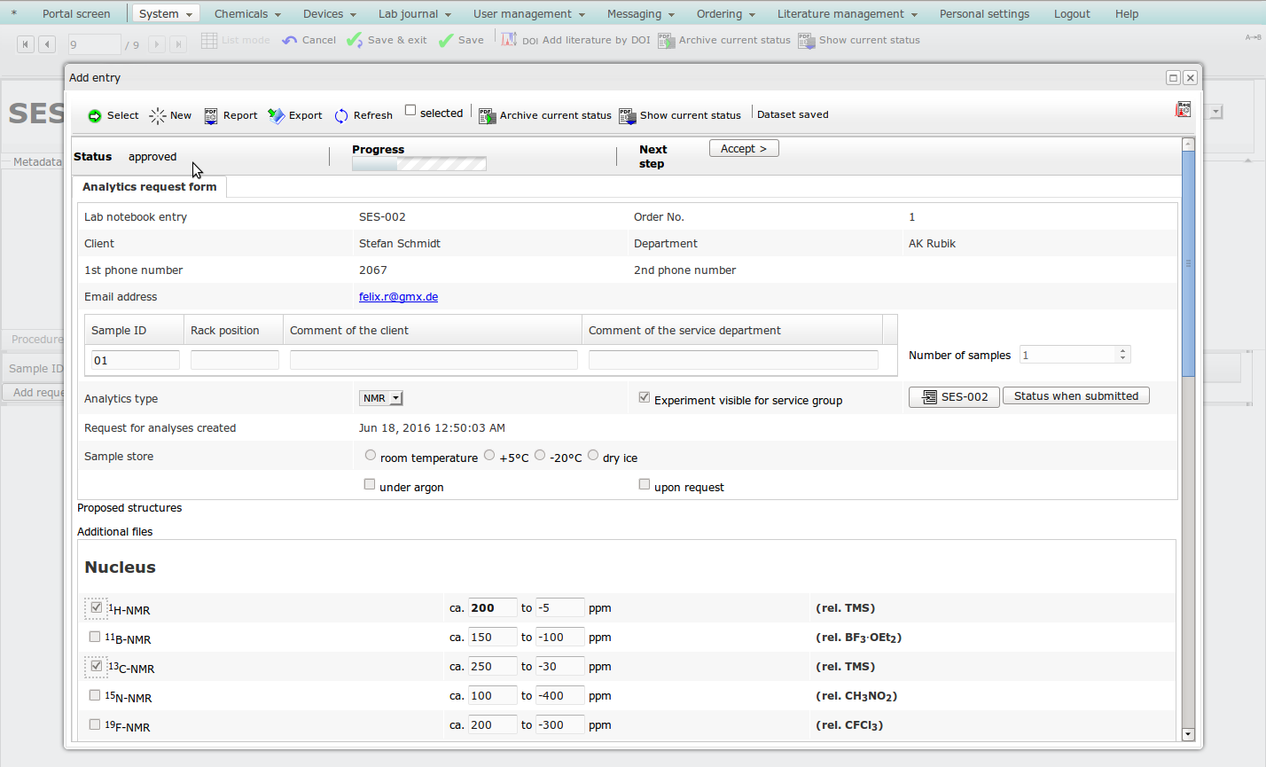Open the Analytics type NMR dropdown
The height and width of the screenshot is (767, 1266).
point(381,399)
